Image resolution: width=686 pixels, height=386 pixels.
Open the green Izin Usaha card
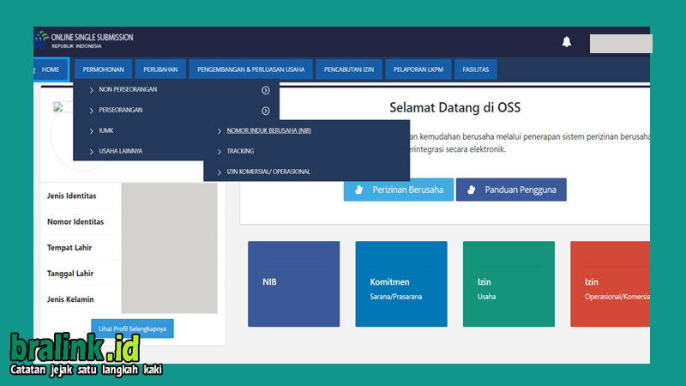pos(508,284)
